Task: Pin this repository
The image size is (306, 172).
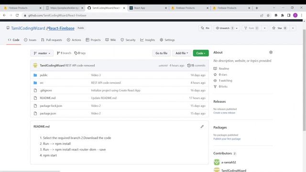Action: tap(205, 28)
